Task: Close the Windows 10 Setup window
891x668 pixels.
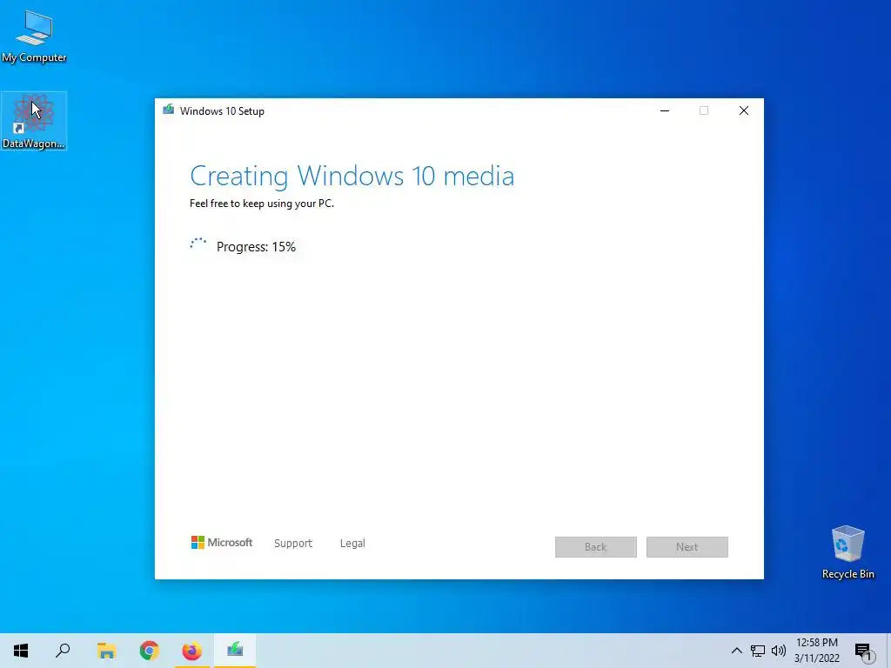Action: pos(743,110)
